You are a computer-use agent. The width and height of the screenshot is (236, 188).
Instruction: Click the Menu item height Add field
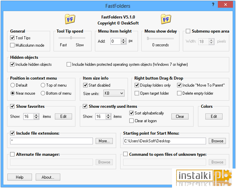tap(115, 41)
